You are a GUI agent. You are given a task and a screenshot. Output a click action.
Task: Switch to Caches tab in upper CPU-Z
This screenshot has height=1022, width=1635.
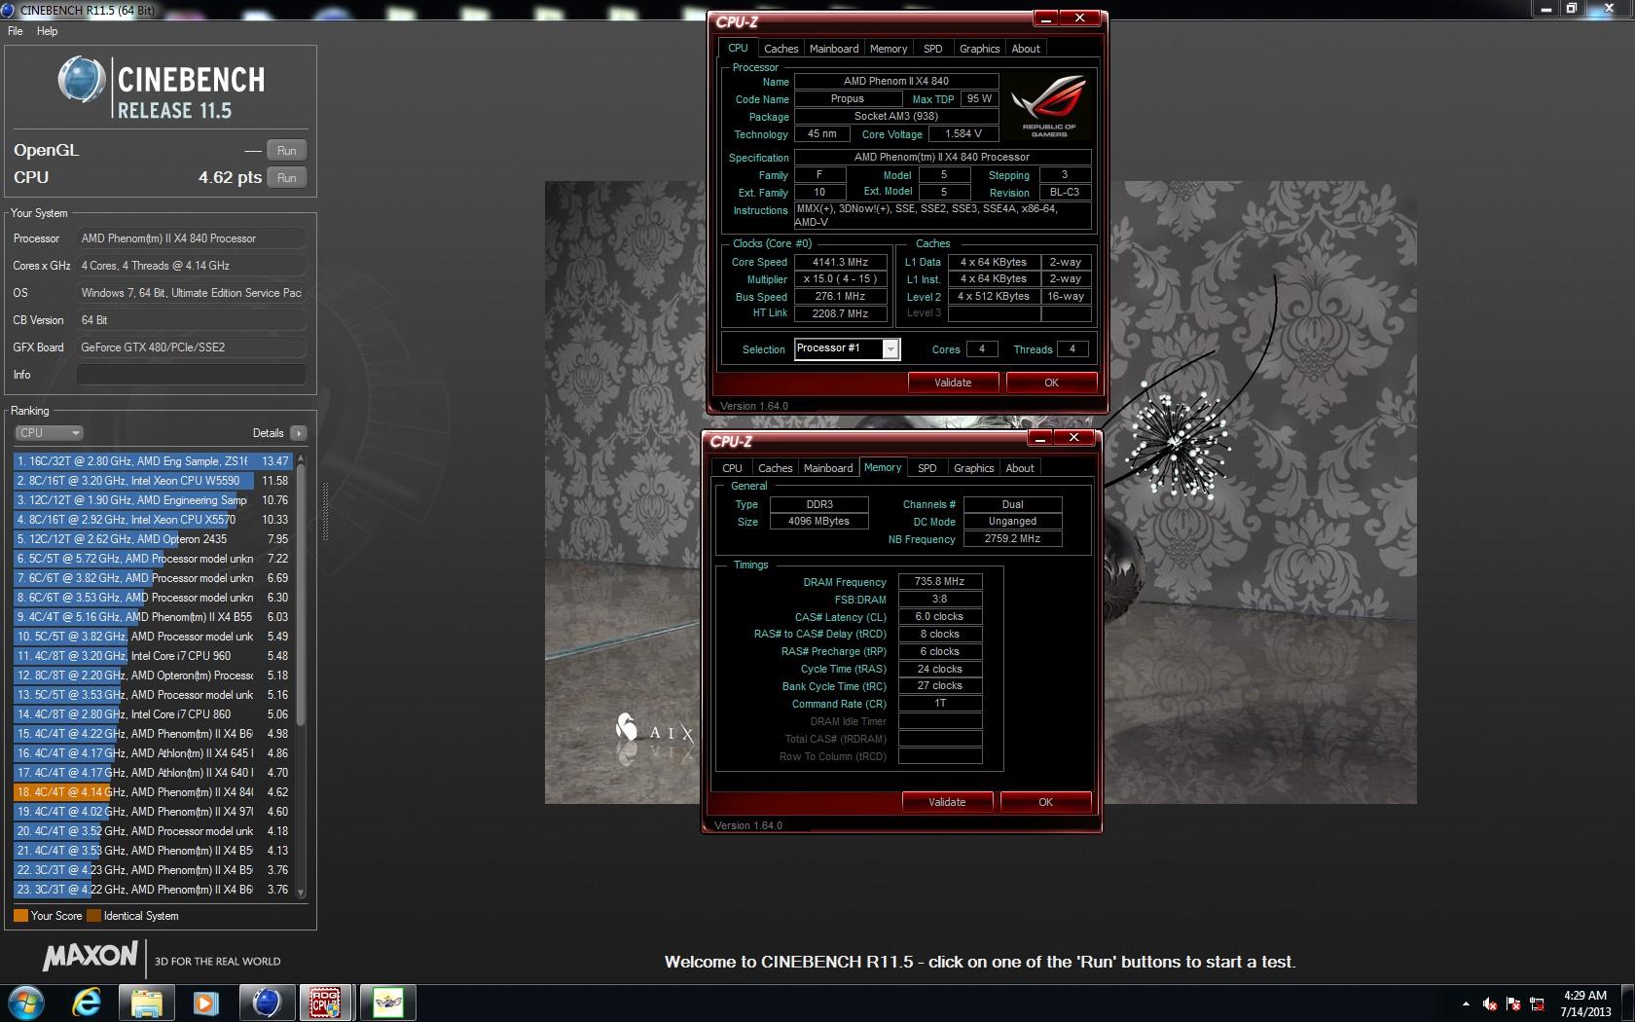tap(781, 49)
